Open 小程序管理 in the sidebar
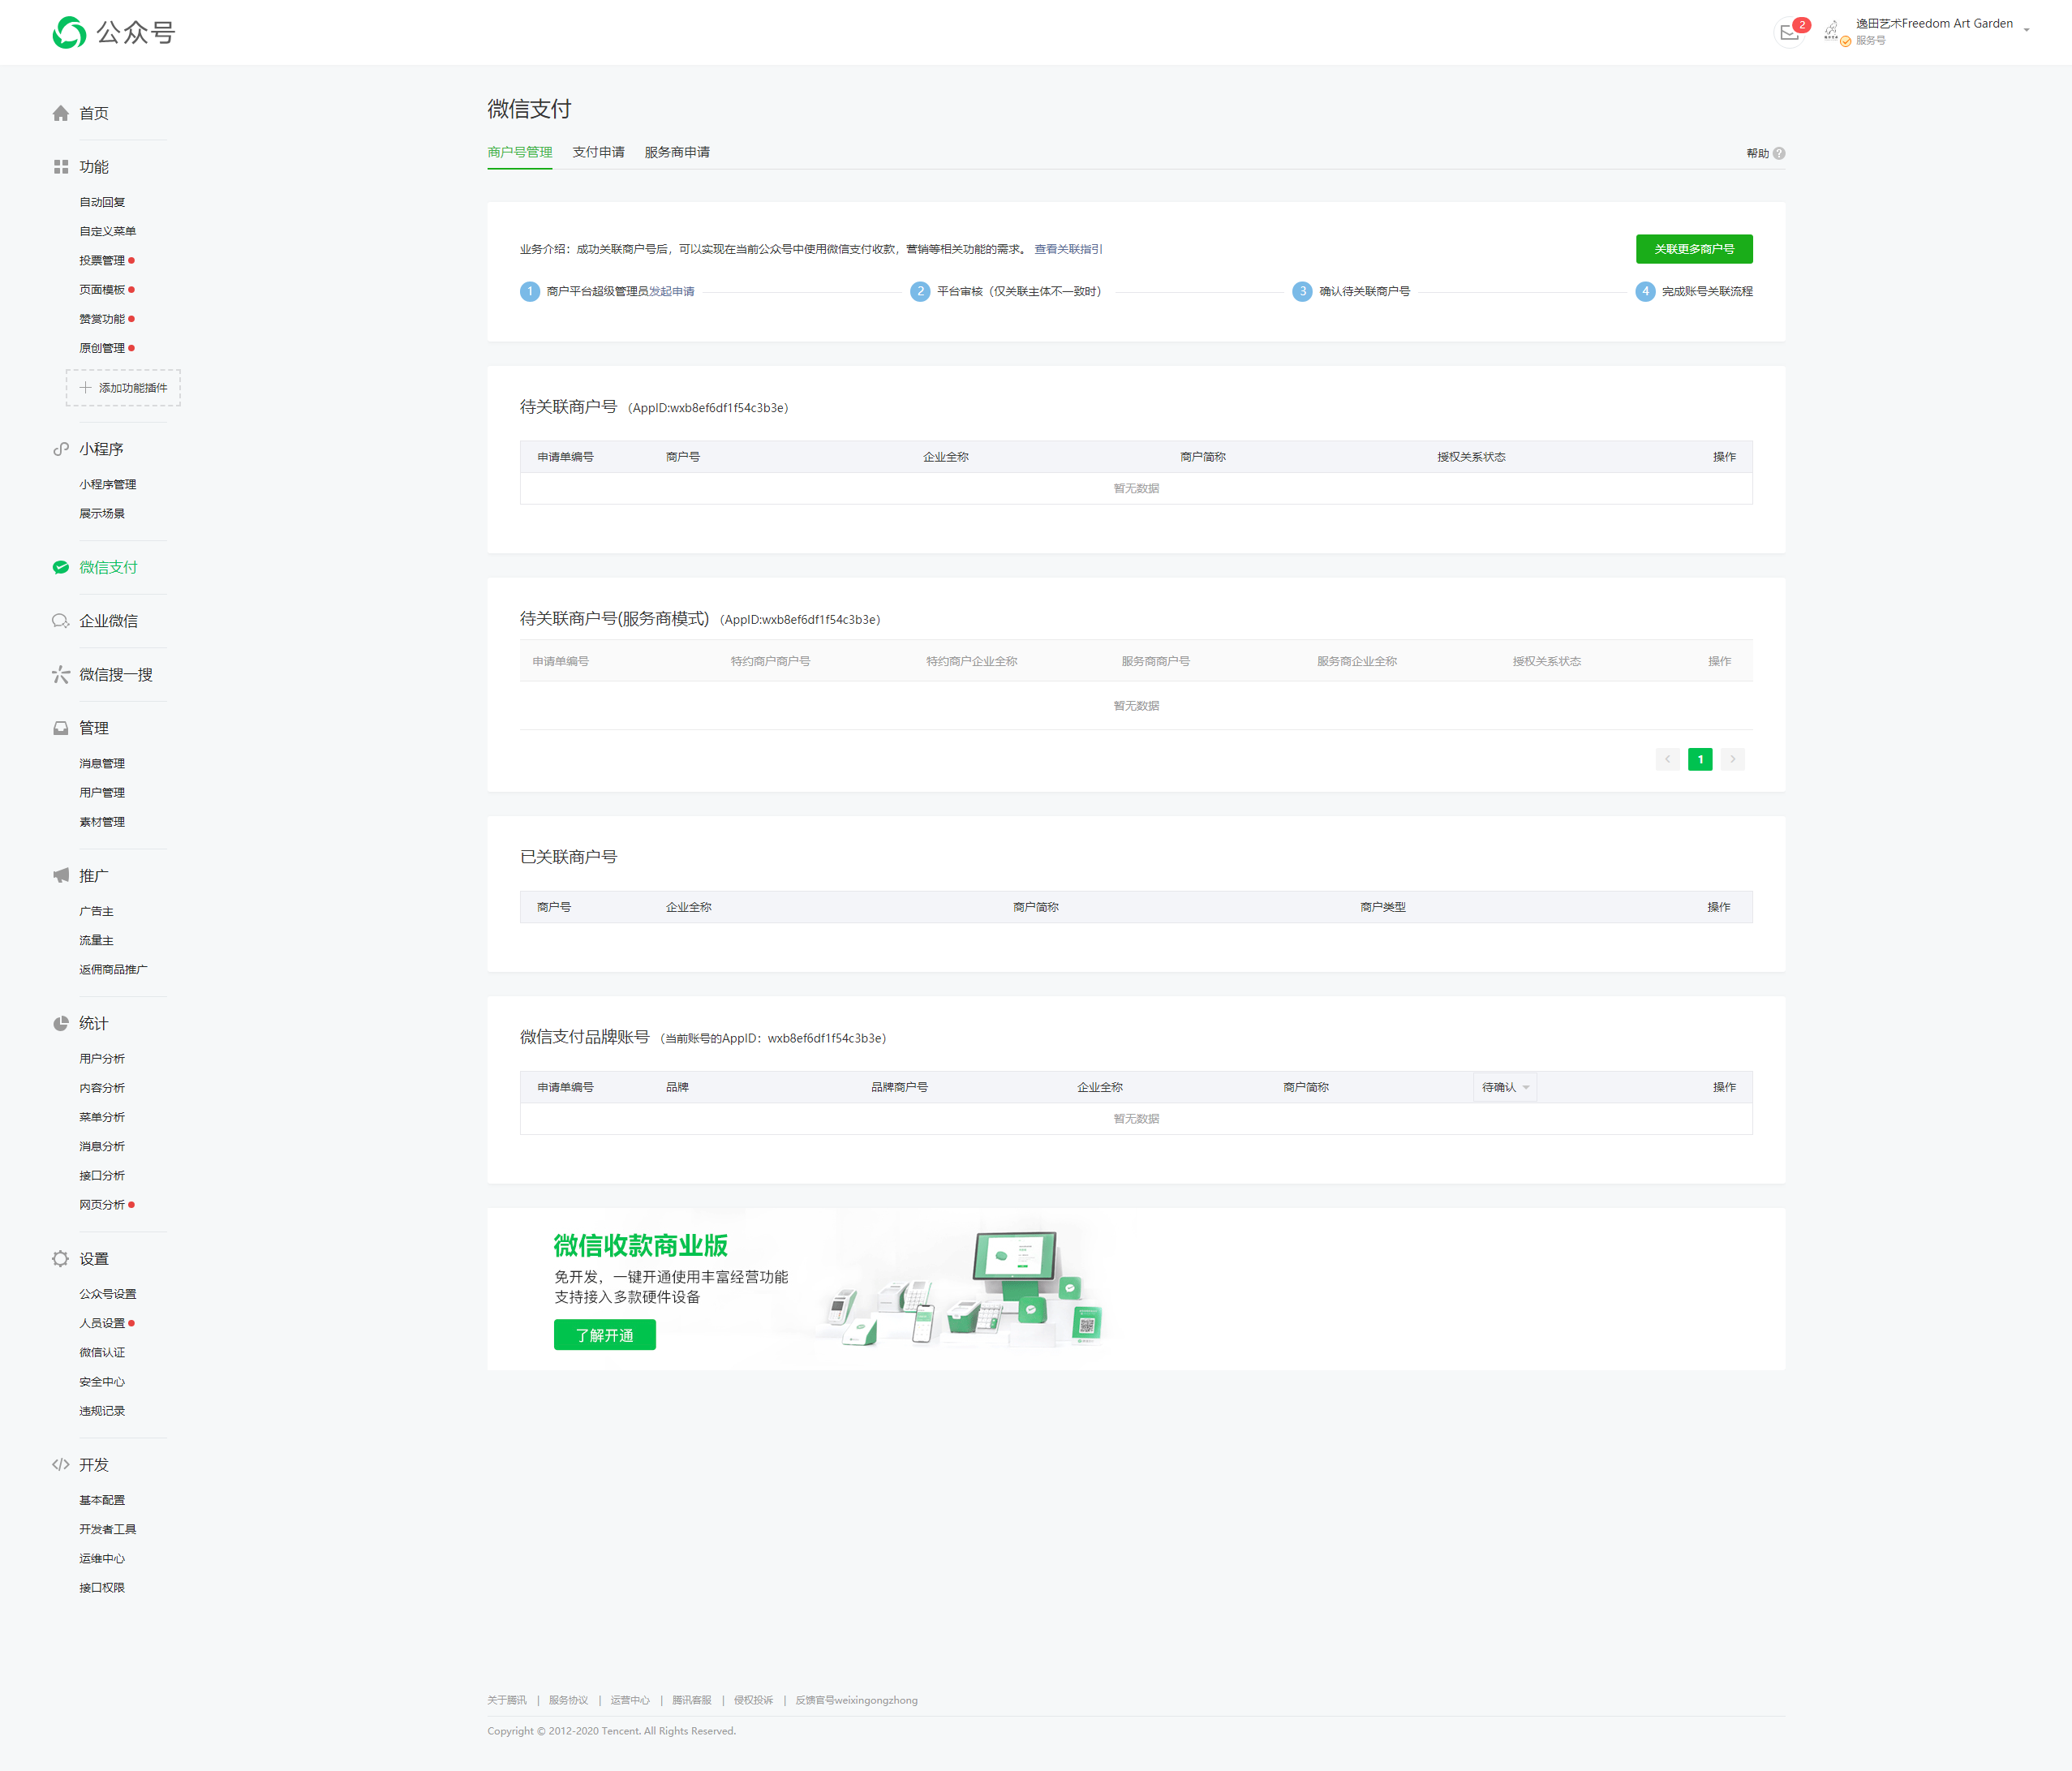This screenshot has height=1771, width=2072. (108, 484)
